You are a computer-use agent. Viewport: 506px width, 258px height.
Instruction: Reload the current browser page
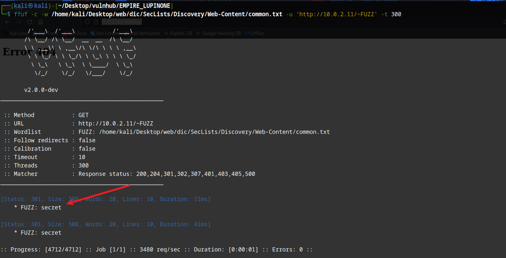[x=30, y=22]
